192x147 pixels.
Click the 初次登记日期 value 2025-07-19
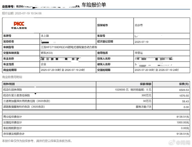(141, 42)
